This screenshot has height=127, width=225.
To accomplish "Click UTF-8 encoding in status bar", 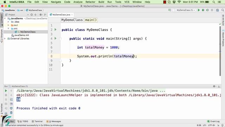I will (x=212, y=125).
